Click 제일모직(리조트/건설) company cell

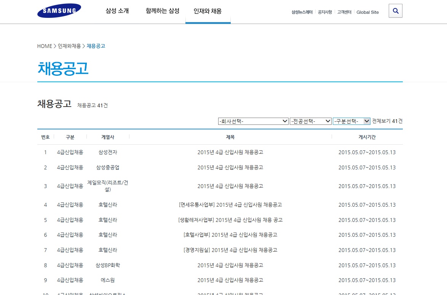[x=107, y=186]
